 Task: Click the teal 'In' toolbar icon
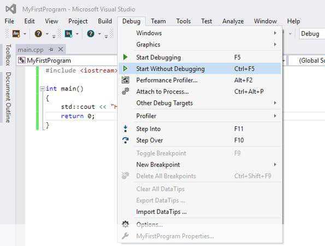(68, 33)
